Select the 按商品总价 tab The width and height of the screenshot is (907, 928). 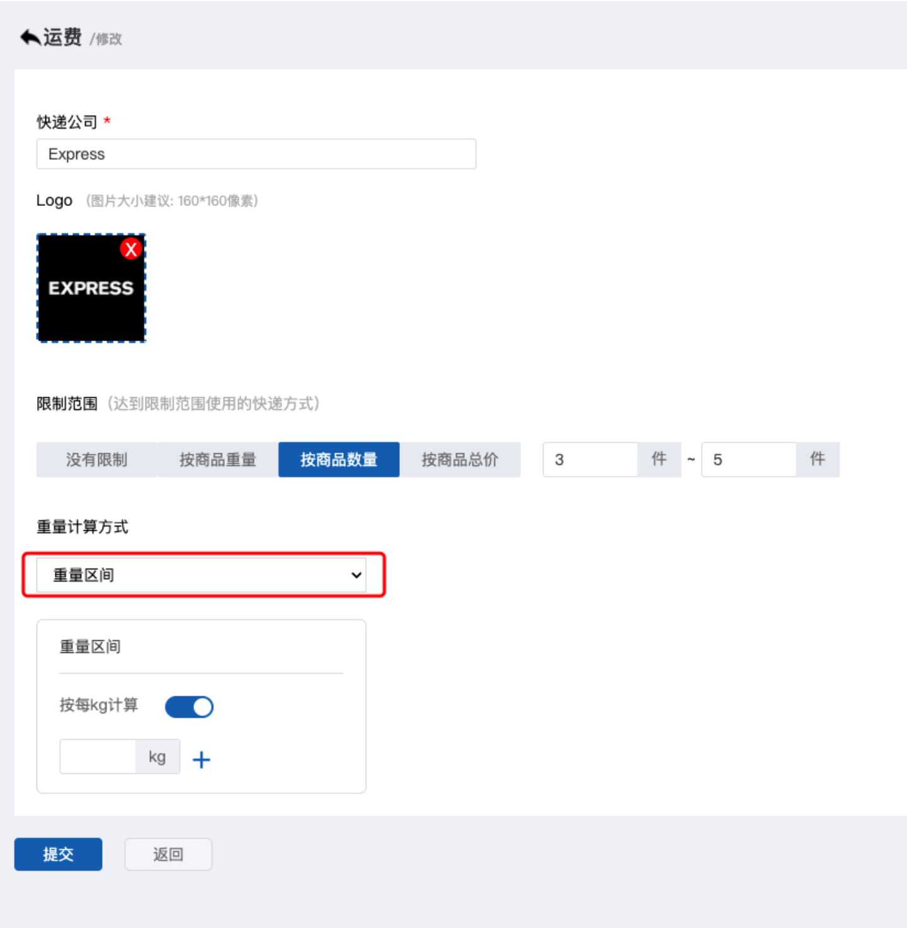(460, 460)
